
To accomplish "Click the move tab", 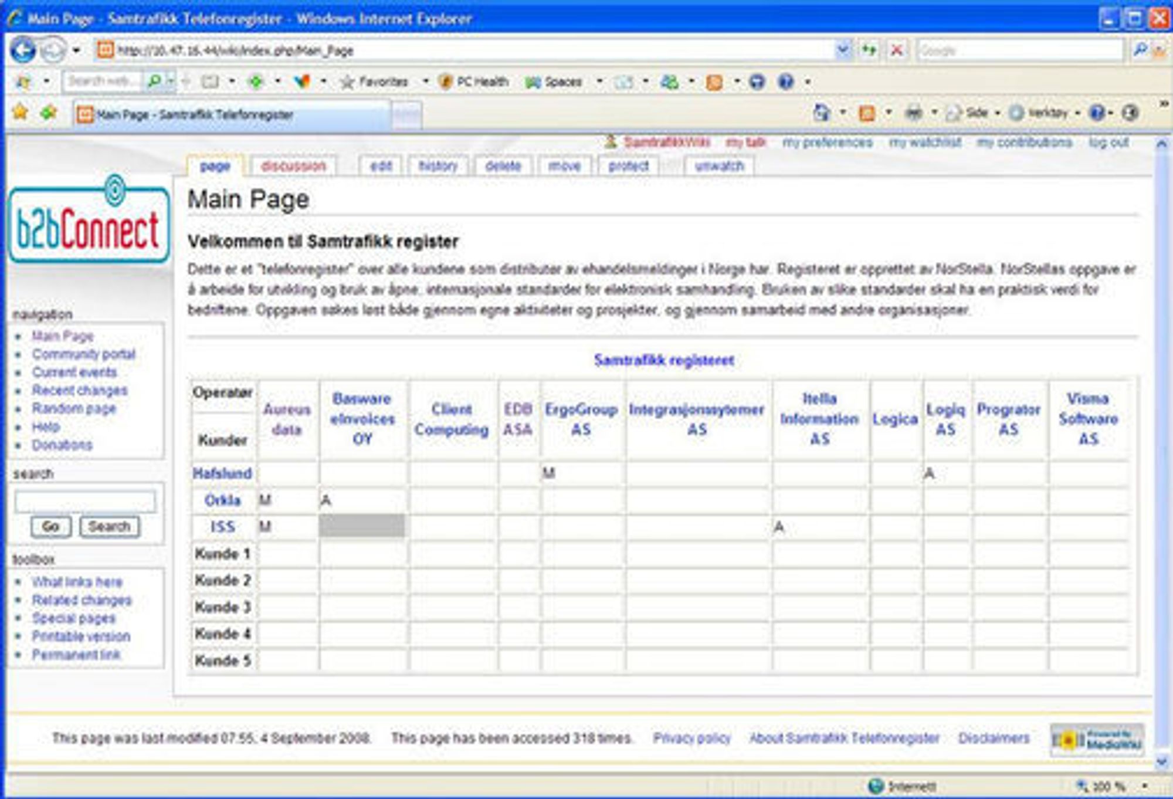I will click(x=564, y=166).
